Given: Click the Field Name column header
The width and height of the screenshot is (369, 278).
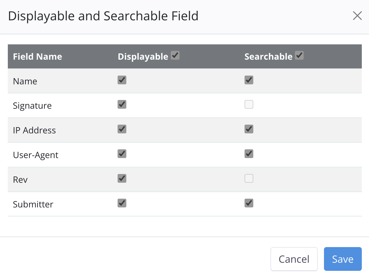Looking at the screenshot, I should click(38, 57).
